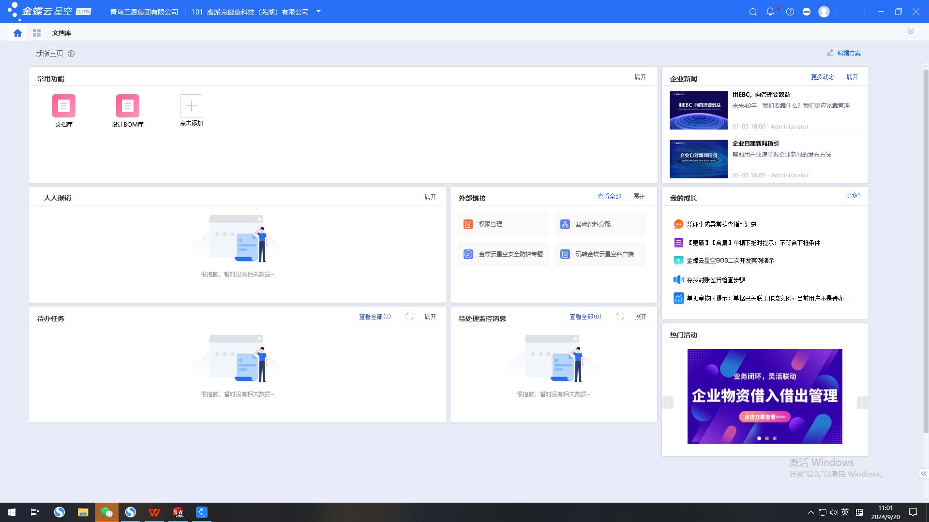The height and width of the screenshot is (522, 929).
Task: Open File Explorer from the taskbar
Action: (x=83, y=512)
